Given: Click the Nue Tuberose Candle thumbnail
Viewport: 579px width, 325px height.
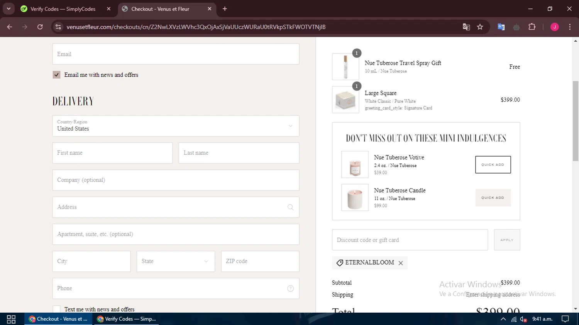Looking at the screenshot, I should click(x=355, y=197).
